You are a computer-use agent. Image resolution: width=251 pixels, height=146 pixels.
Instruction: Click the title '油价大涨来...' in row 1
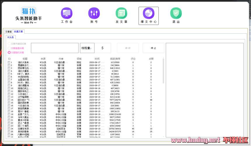coord(25,62)
